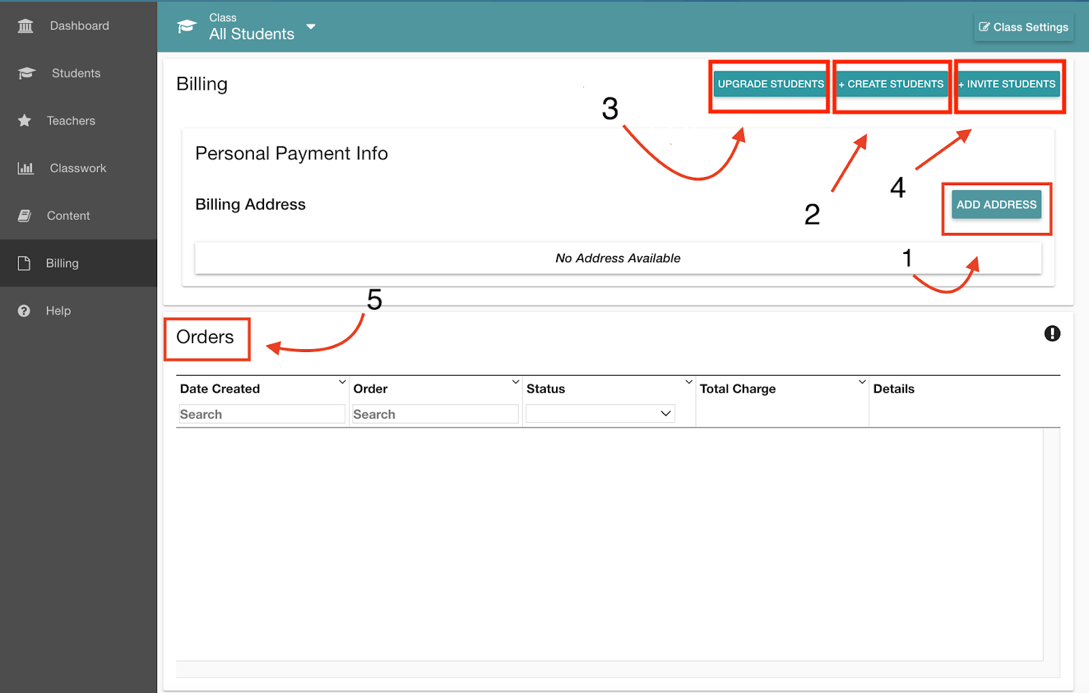Open Class Settings
The image size is (1089, 693).
1024,27
